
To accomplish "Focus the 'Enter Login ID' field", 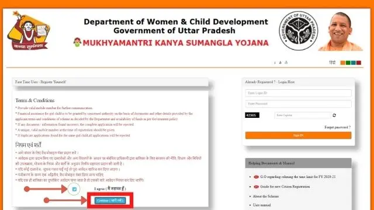I will pyautogui.click(x=298, y=93).
